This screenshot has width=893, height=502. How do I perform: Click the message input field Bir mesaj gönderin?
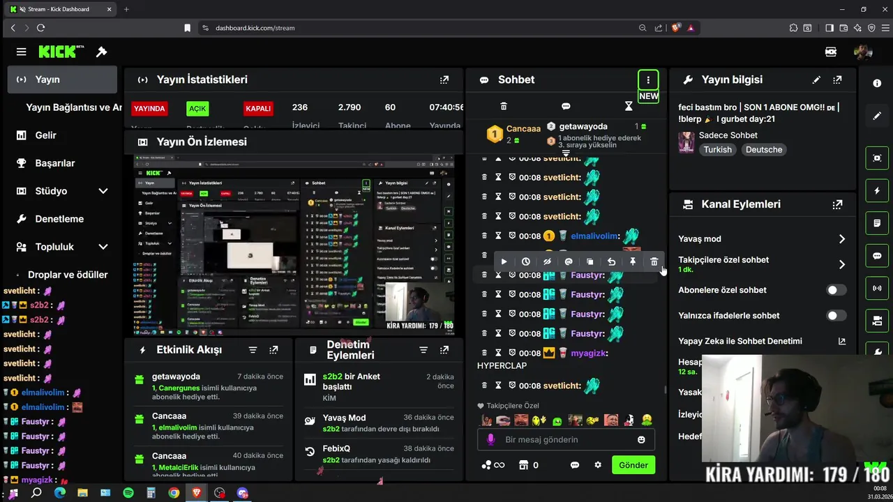point(566,439)
